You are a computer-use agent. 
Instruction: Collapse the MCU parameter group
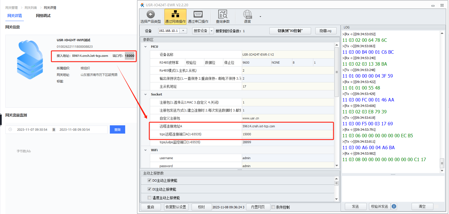pyautogui.click(x=146, y=47)
